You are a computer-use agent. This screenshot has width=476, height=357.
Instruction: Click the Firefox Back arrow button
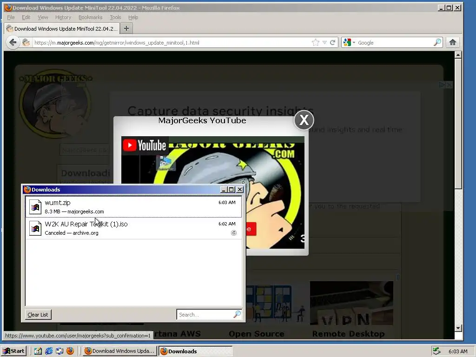click(13, 42)
